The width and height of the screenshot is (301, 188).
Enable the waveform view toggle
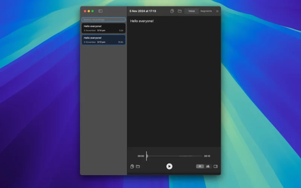[200, 166]
